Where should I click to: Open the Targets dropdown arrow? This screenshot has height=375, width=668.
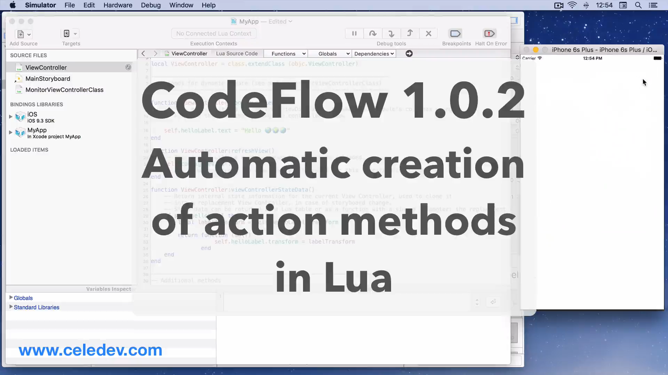pyautogui.click(x=75, y=34)
